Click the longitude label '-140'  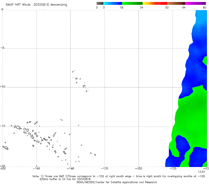click(x=71, y=168)
